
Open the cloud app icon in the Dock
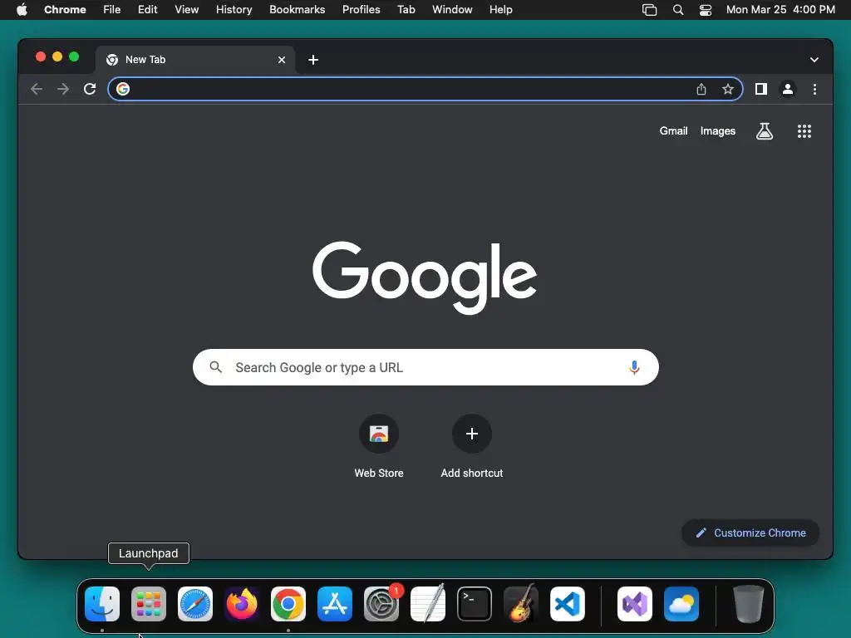click(x=681, y=604)
